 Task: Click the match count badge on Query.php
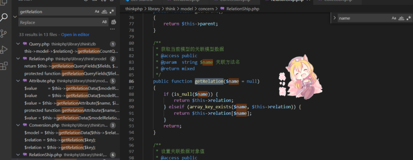point(112,44)
